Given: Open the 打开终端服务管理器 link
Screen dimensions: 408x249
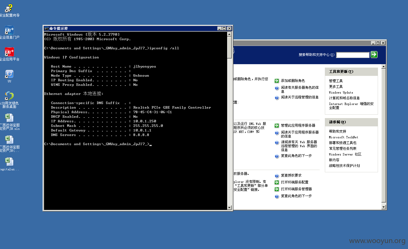Looking at the screenshot, I should tap(296, 189).
